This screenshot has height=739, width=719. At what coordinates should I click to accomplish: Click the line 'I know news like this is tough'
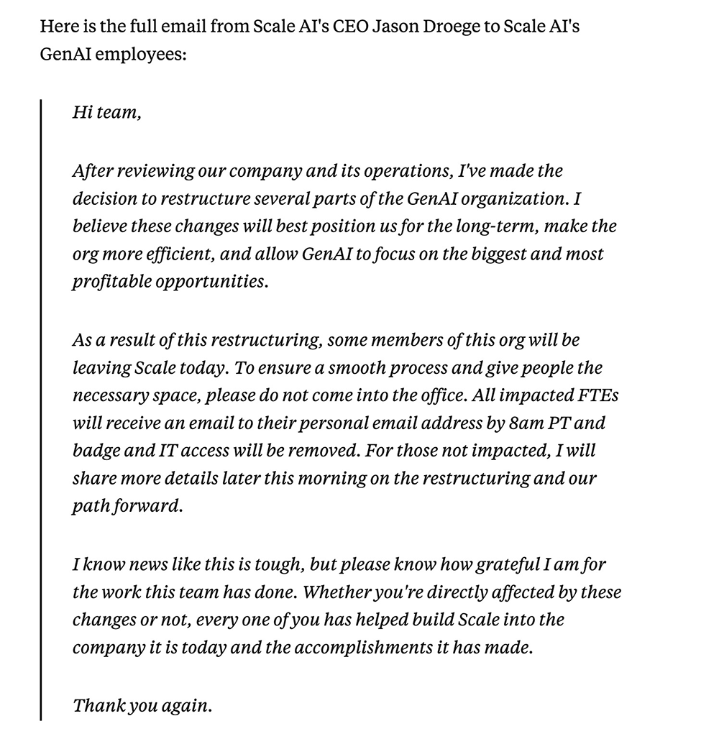[339, 564]
